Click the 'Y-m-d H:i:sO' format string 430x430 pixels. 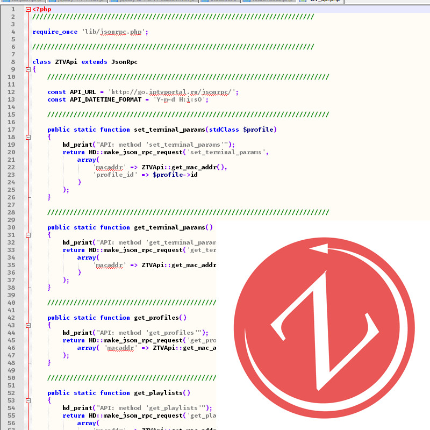[180, 99]
